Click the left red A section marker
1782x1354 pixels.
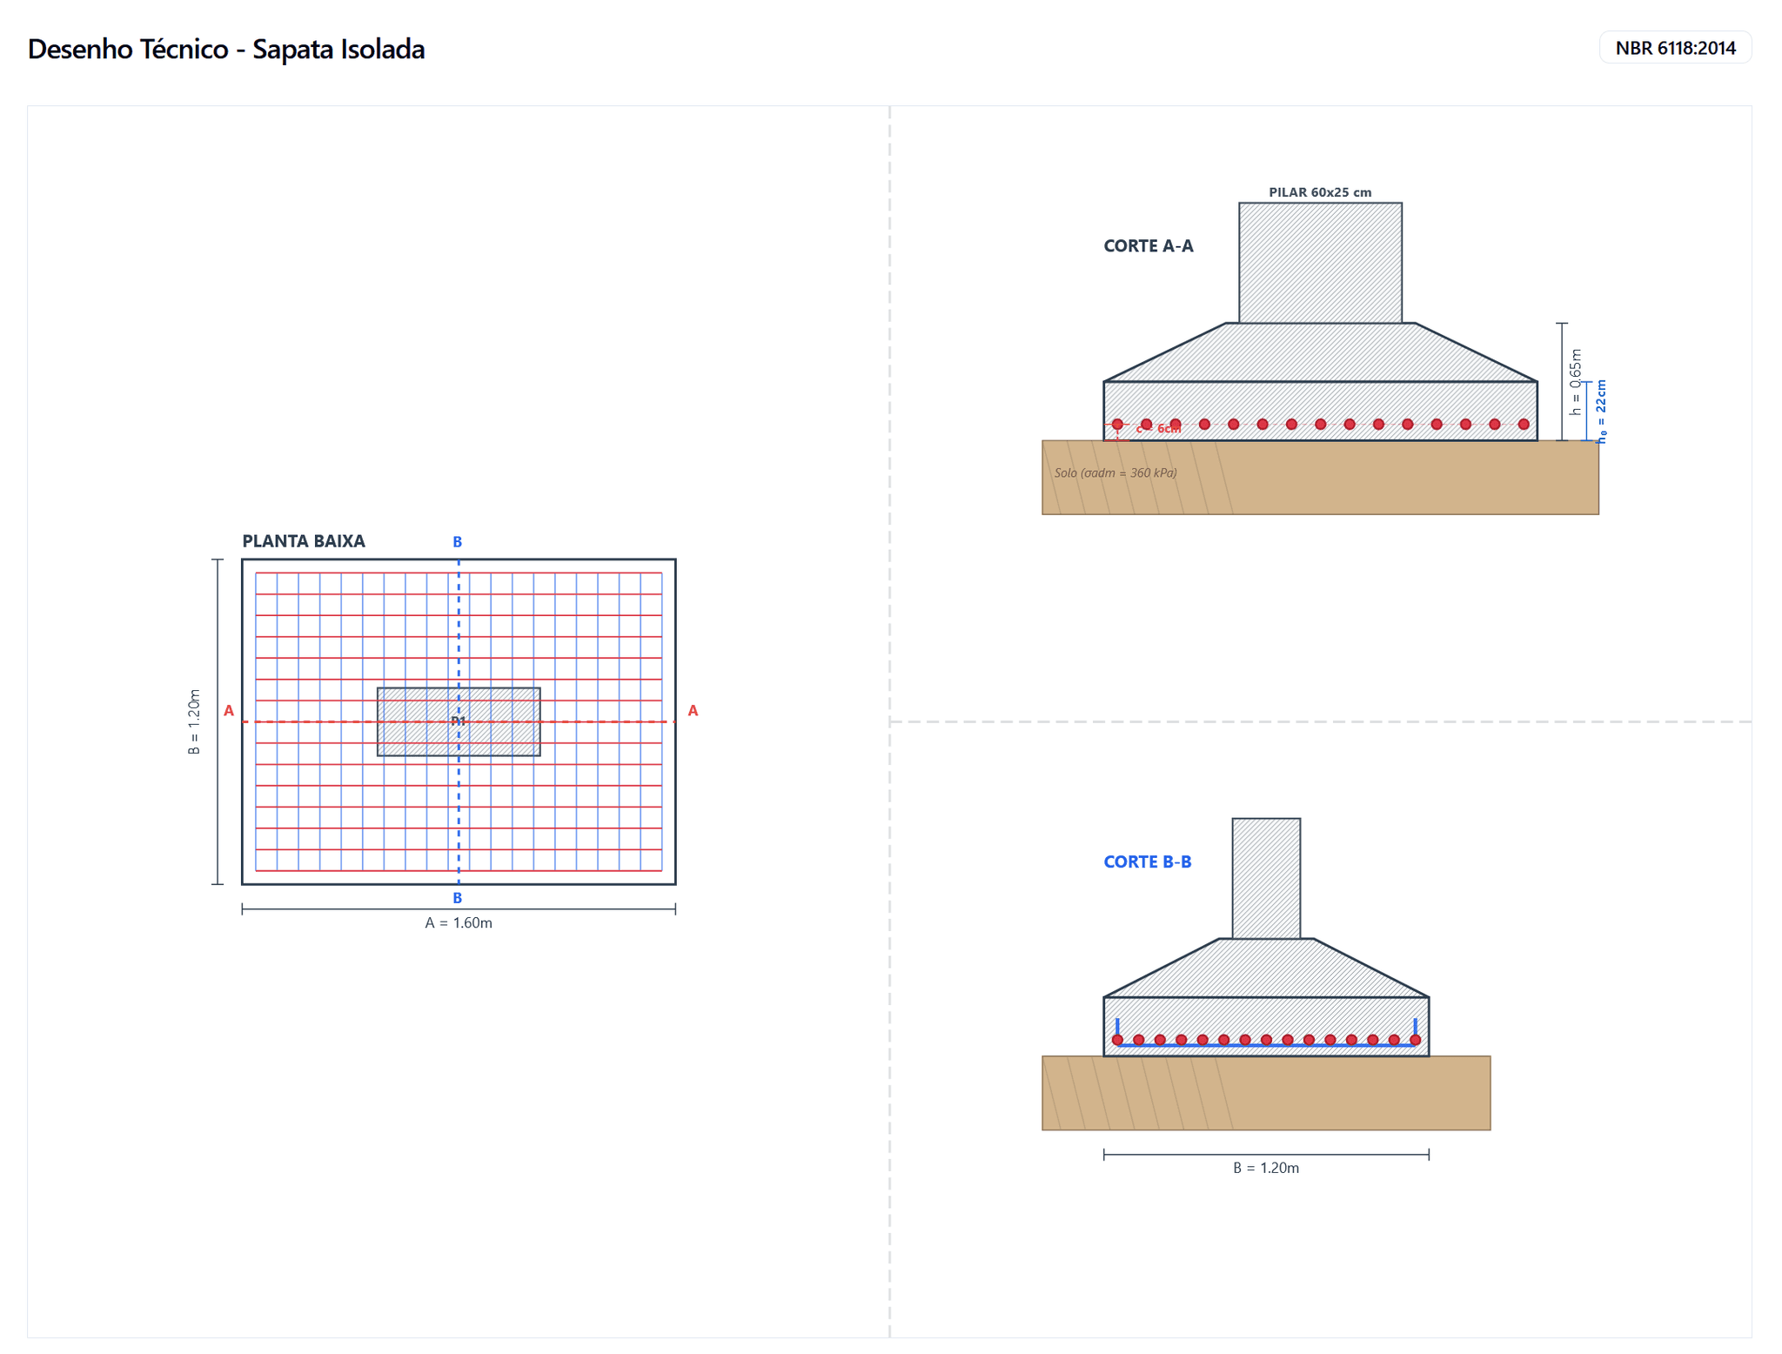tap(229, 711)
